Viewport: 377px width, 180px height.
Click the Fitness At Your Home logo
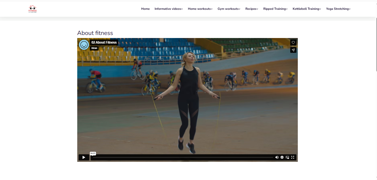(32, 9)
